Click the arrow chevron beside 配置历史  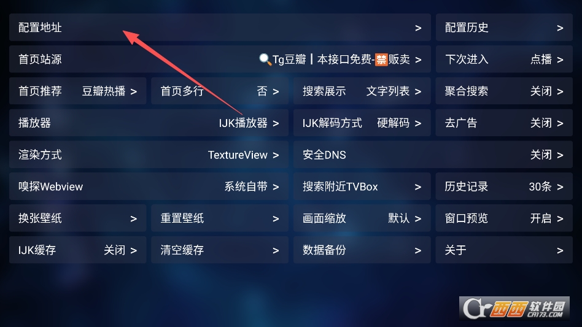coord(560,28)
